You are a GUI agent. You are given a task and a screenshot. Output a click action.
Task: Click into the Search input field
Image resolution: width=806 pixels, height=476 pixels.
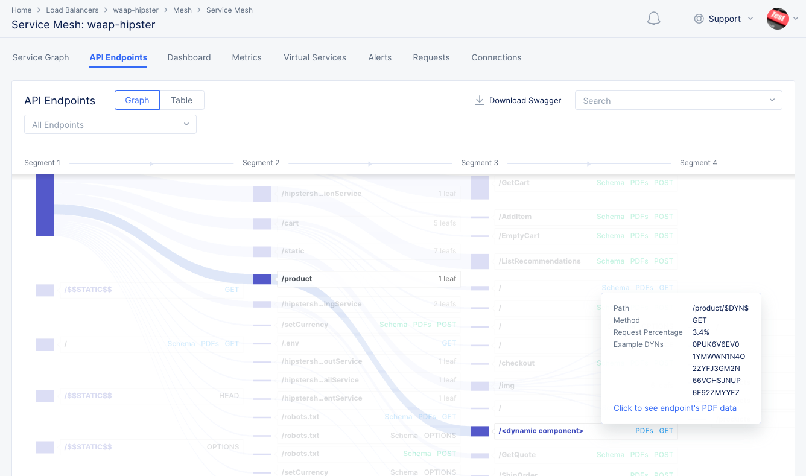[664, 100]
